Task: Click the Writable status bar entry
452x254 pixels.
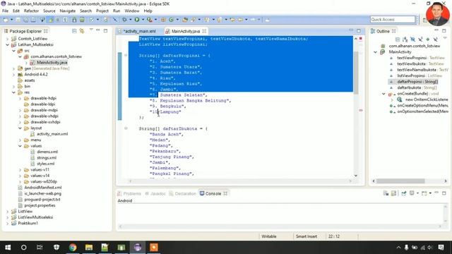Action: (x=268, y=236)
